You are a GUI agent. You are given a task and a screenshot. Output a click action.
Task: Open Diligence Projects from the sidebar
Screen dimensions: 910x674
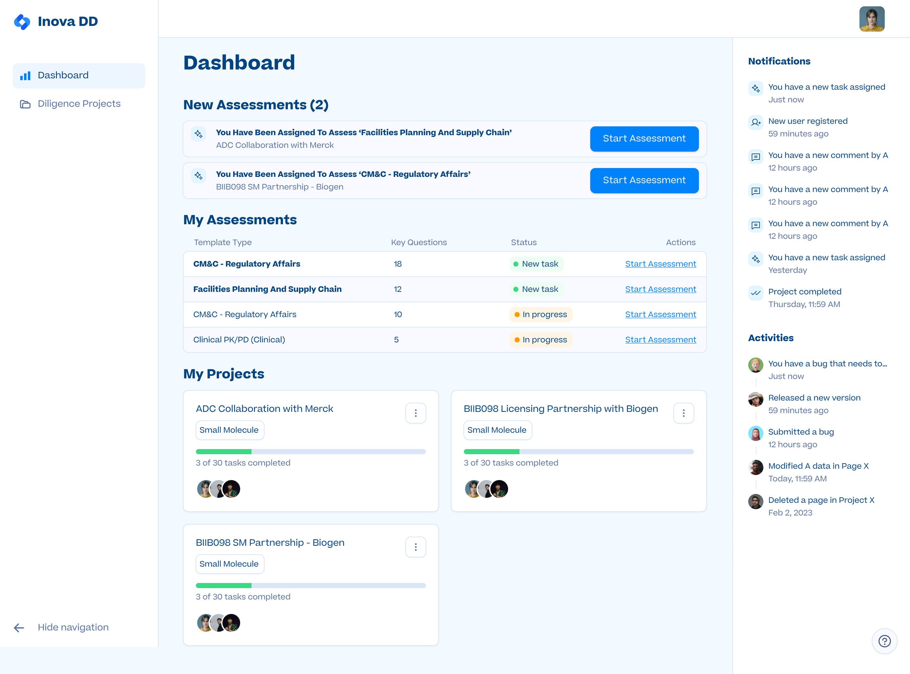pyautogui.click(x=79, y=104)
